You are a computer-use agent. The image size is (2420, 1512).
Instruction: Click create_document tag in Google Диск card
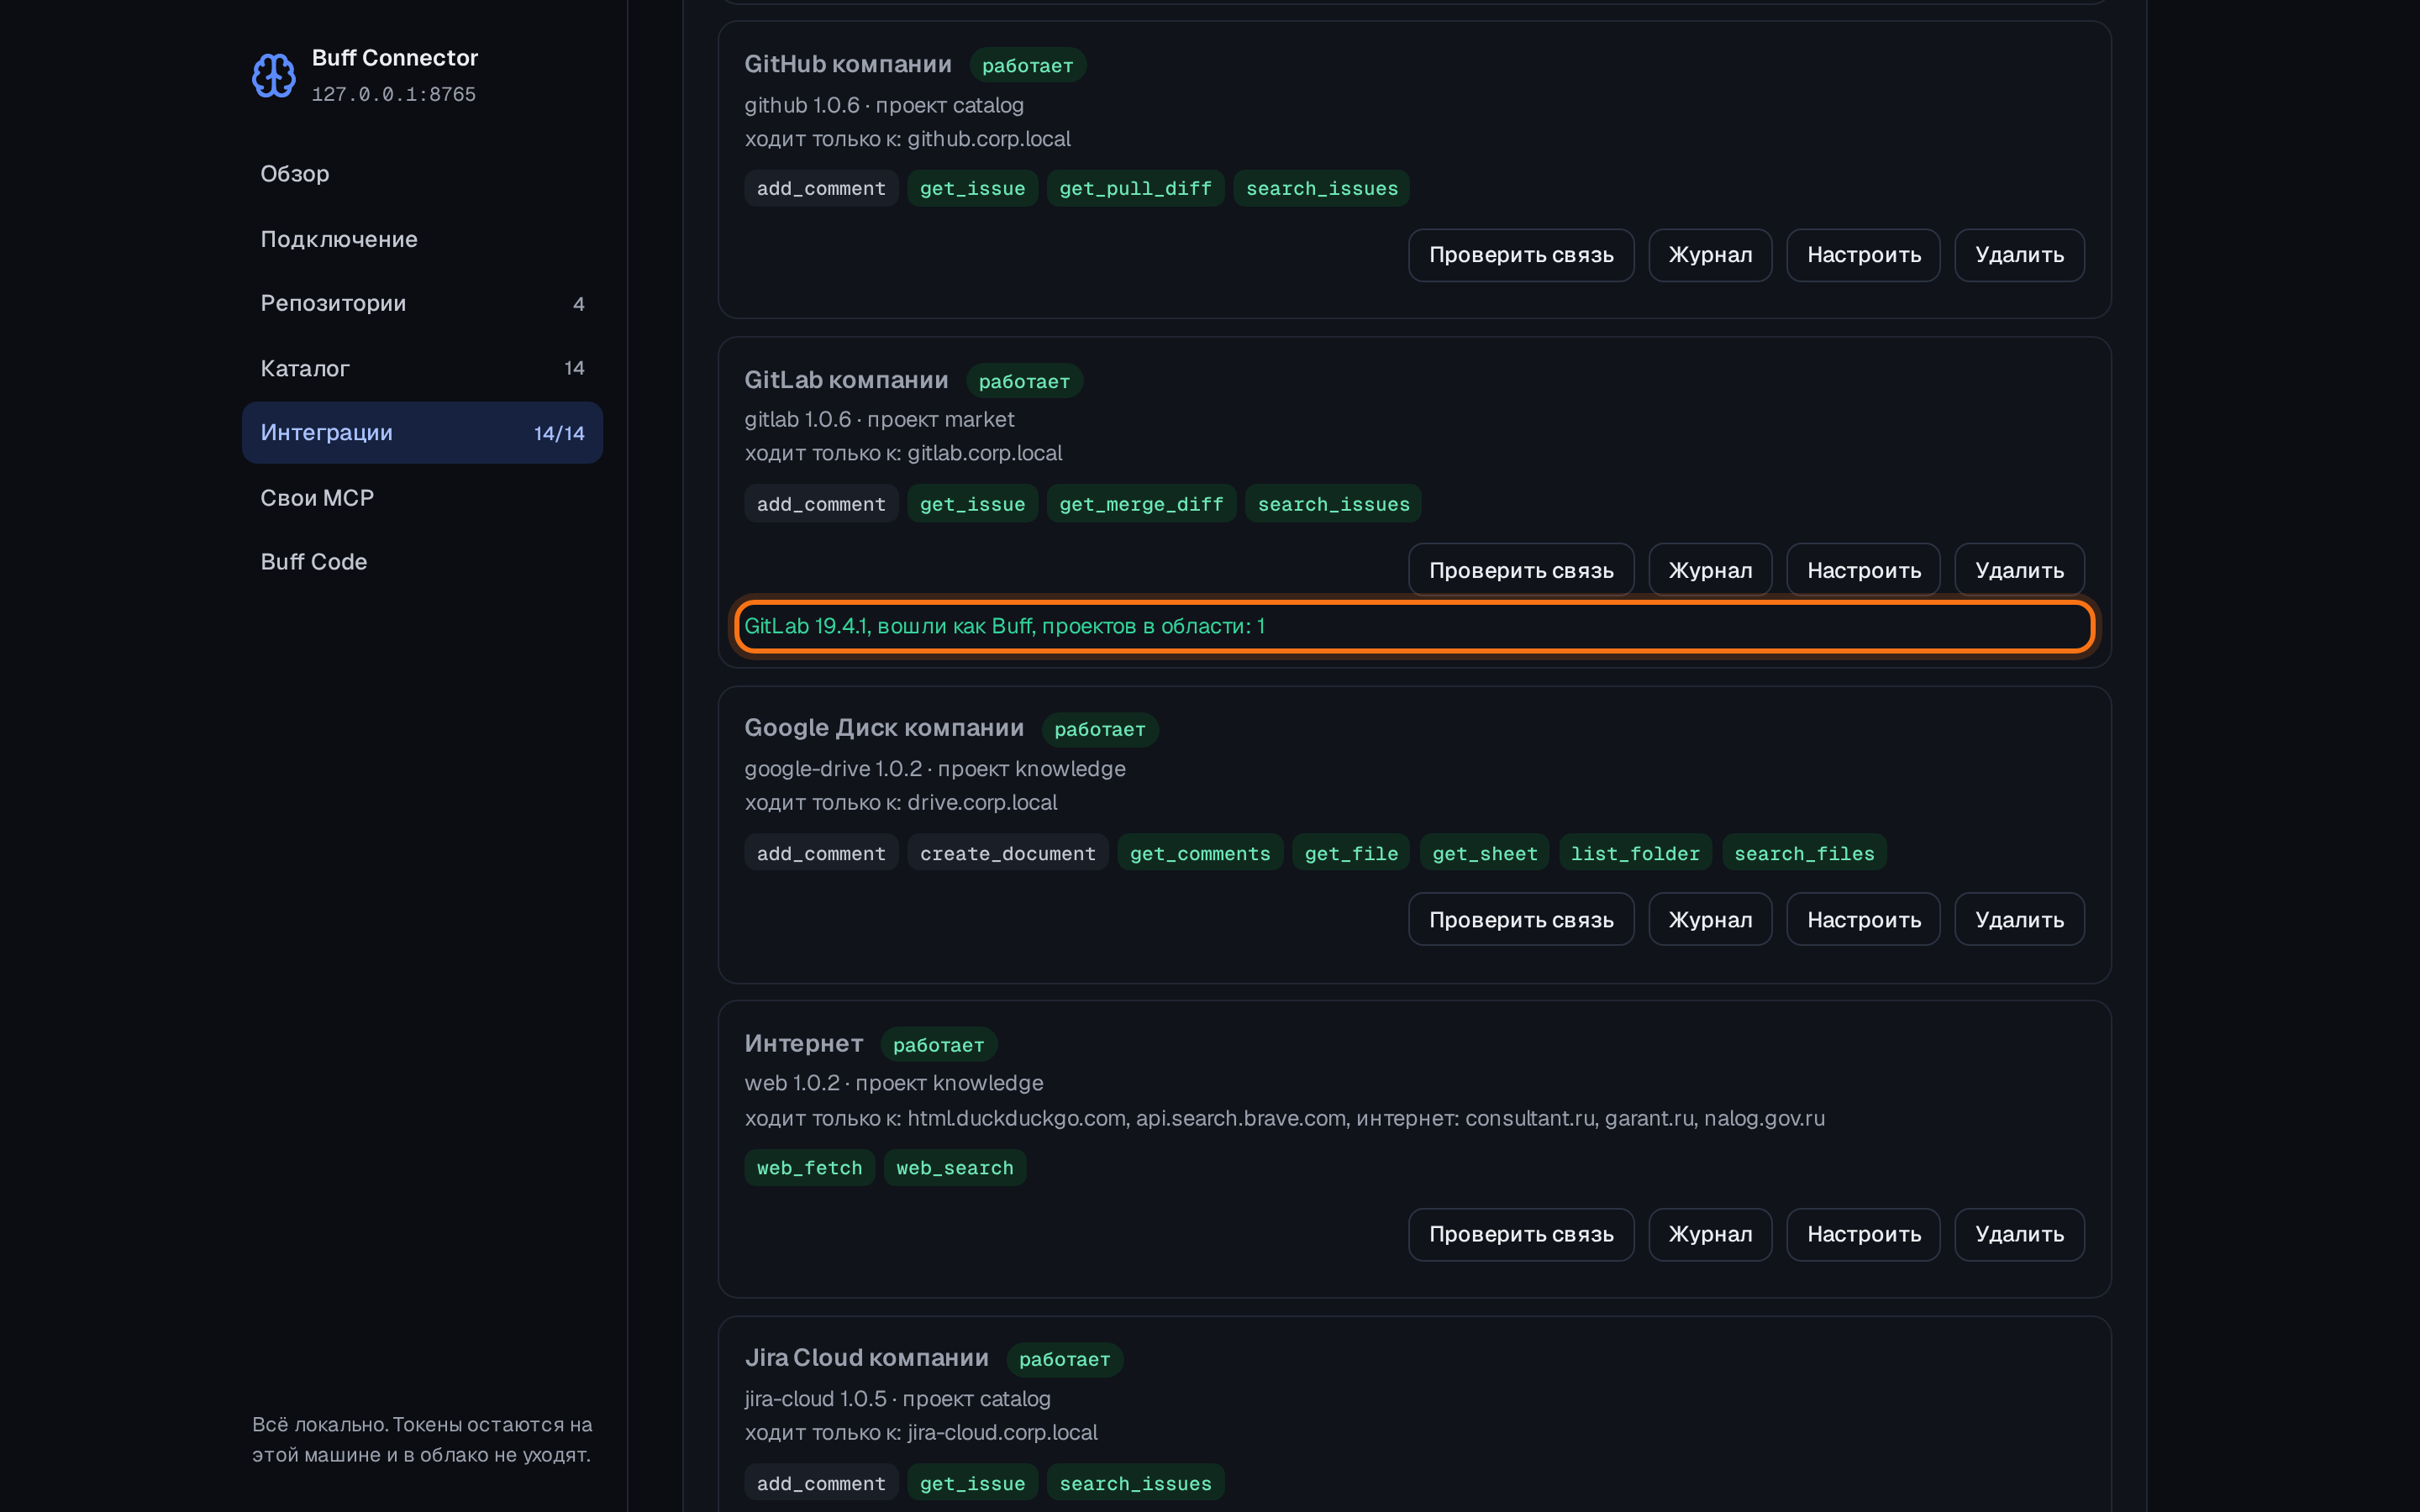point(1007,853)
